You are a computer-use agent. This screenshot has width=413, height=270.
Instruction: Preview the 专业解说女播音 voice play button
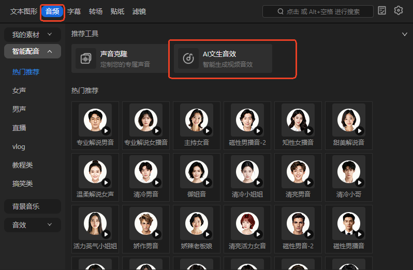(x=157, y=130)
